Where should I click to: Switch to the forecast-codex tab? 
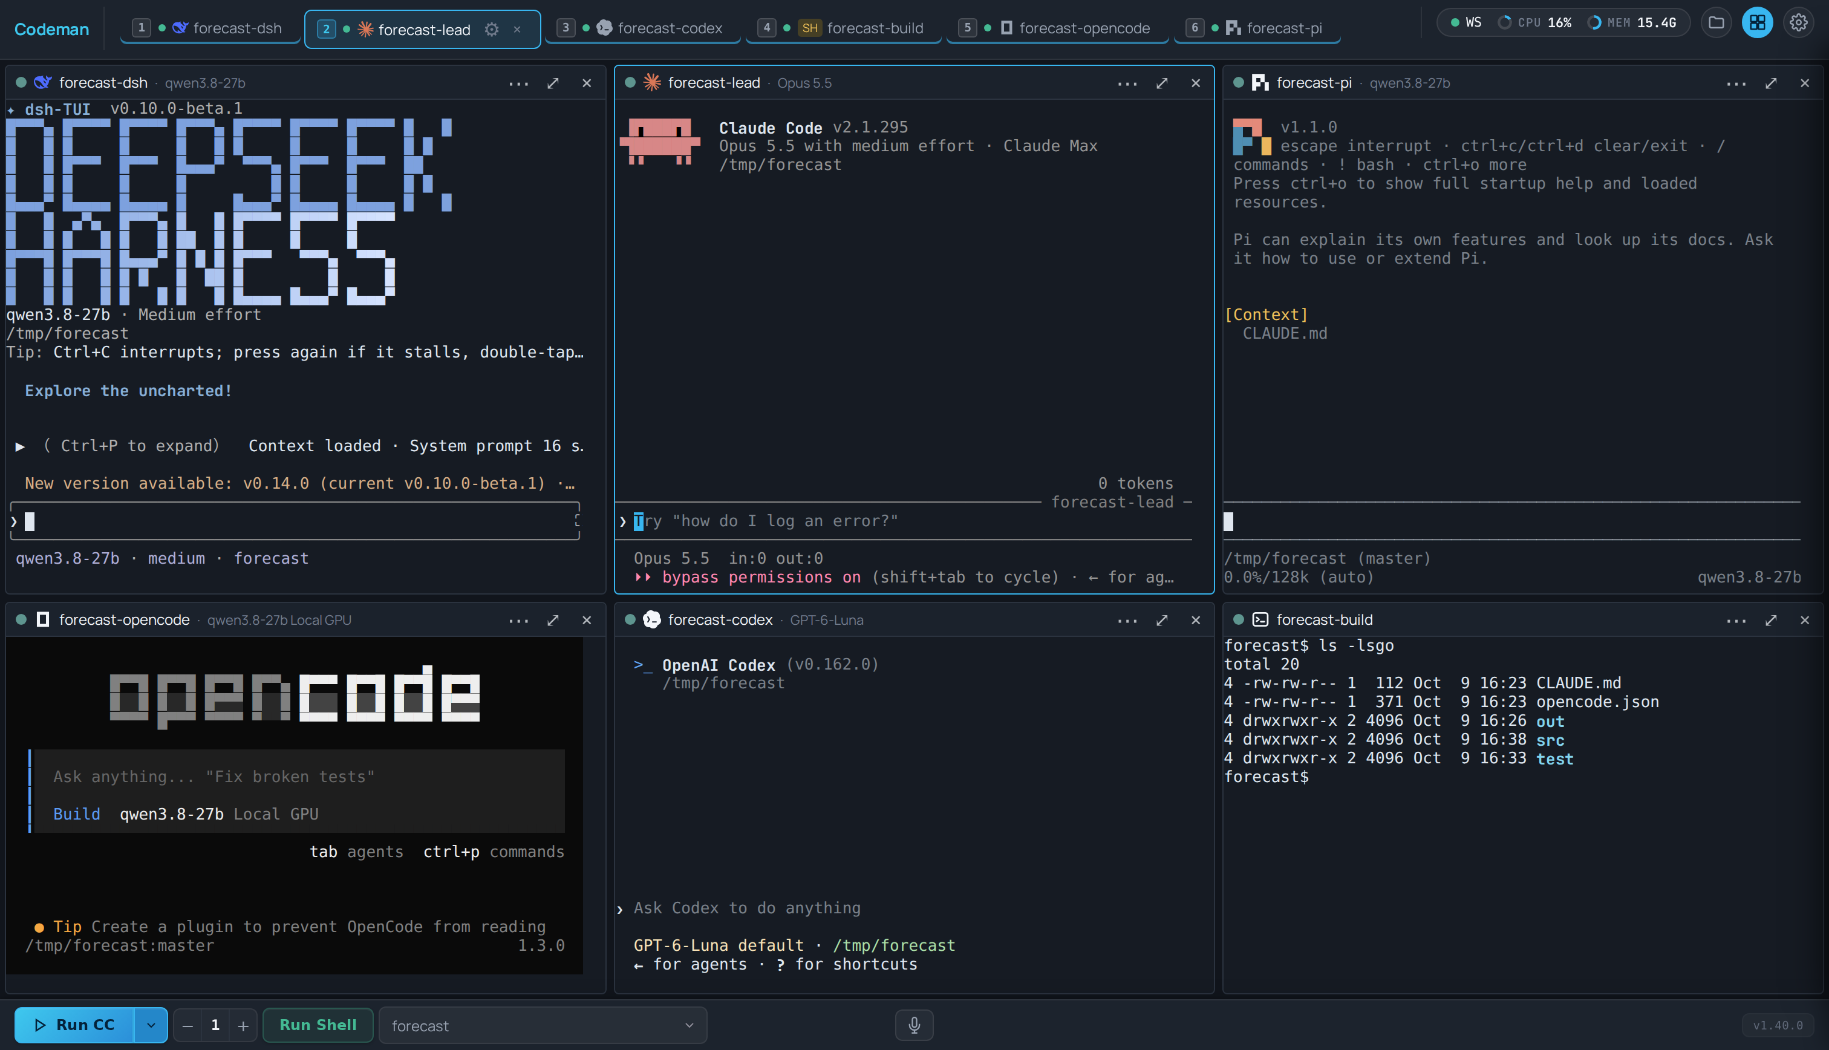(x=642, y=28)
